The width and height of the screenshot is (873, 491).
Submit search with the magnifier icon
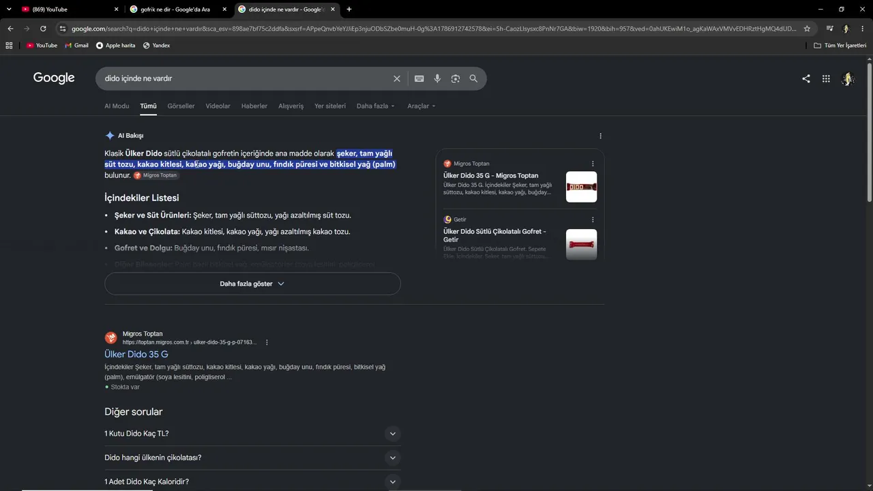coord(473,78)
